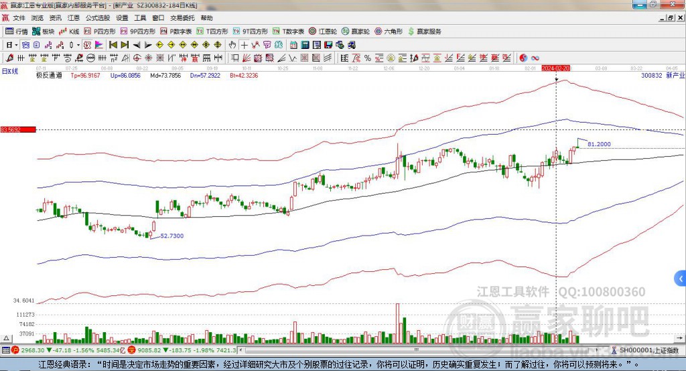This screenshot has height=371, width=686.
Task: Select the red pencil drawing tool
Action: pos(9,58)
